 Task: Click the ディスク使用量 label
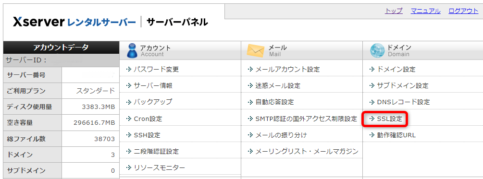[29, 107]
